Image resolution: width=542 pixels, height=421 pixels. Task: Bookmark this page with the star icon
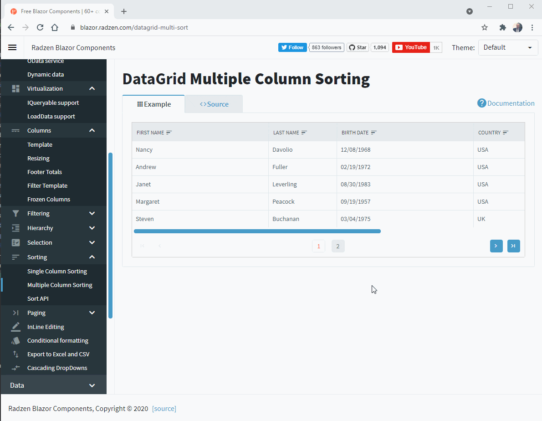(485, 27)
